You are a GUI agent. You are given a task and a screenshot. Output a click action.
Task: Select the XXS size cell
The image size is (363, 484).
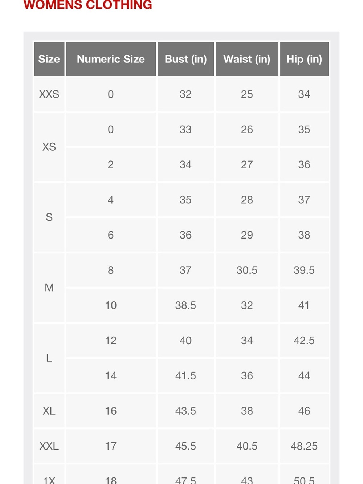[x=49, y=94]
